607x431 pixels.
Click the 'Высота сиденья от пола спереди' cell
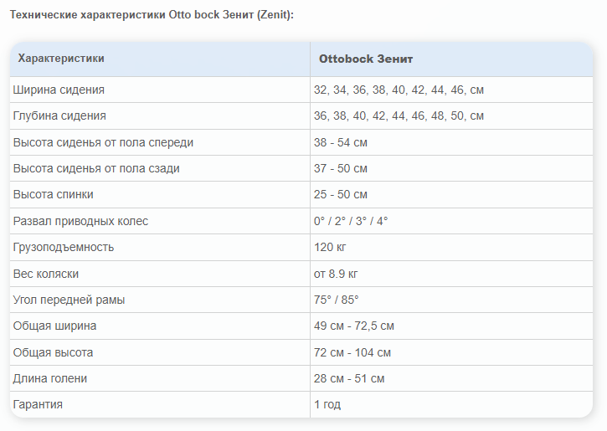point(103,142)
